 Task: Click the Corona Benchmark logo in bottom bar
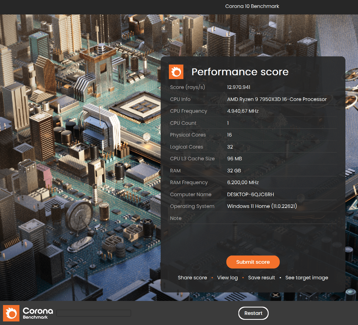tap(28, 313)
